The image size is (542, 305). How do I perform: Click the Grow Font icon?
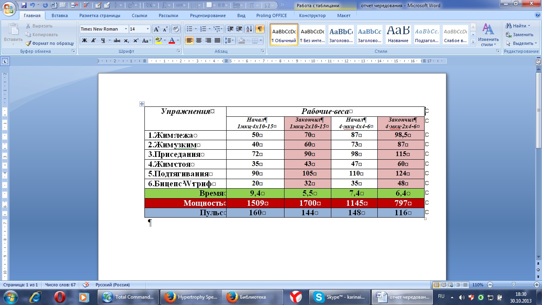click(x=156, y=29)
